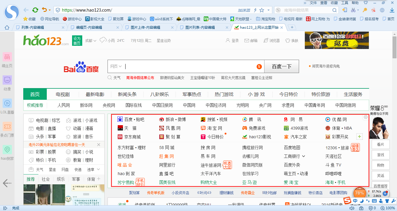The height and width of the screenshot is (211, 397).
Task: Click the login-assistant icon beside the search box
Action: pyautogui.click(x=344, y=10)
